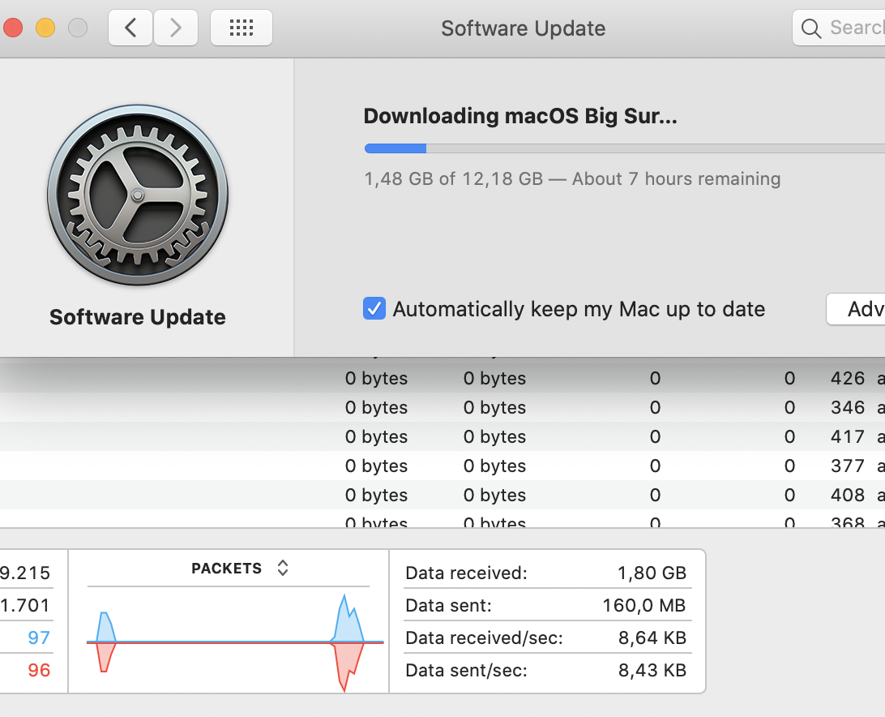
Task: Select the 'Downloading macOS Big Sur...' heading
Action: (520, 117)
